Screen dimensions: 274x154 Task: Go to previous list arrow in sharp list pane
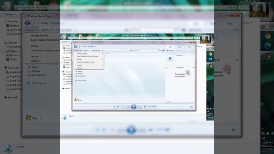[x=167, y=67]
